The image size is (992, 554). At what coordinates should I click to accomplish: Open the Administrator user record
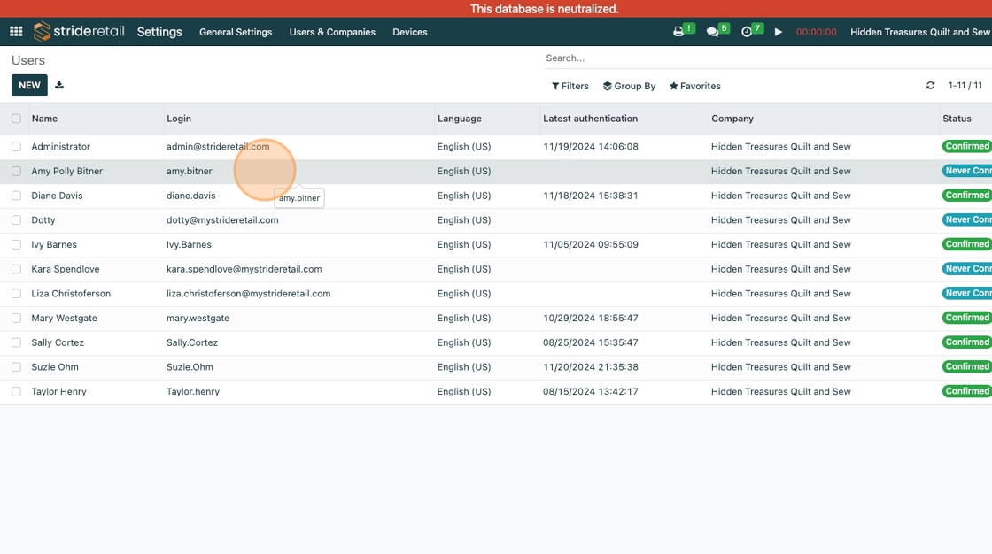(x=61, y=146)
